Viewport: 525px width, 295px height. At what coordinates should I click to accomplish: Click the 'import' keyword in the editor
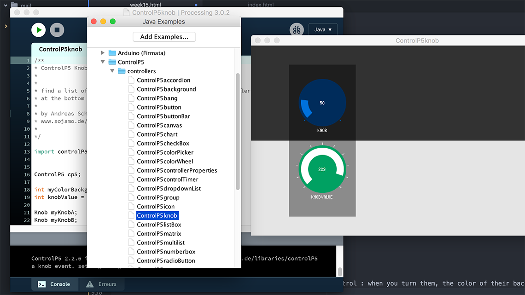(44, 151)
